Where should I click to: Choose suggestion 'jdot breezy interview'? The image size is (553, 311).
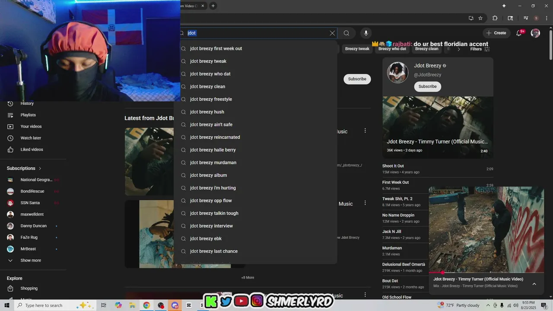click(x=255, y=226)
